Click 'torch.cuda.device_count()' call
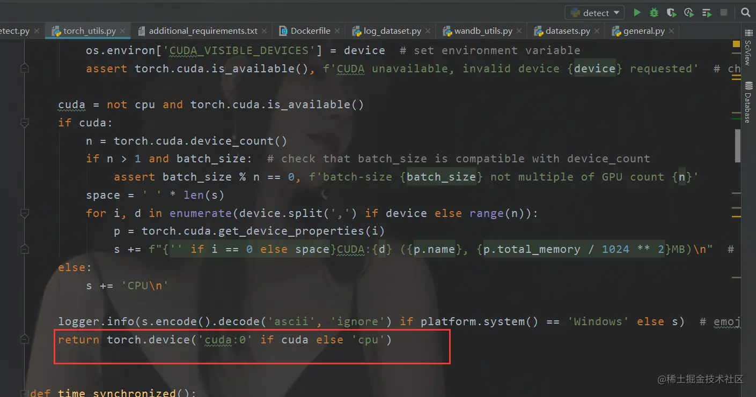 point(201,141)
